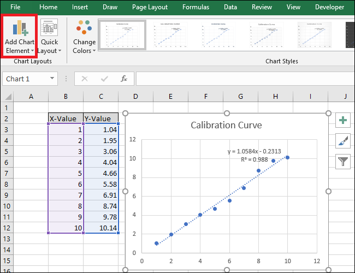This screenshot has width=355, height=273.
Task: Open the Page Layout tab
Action: click(150, 7)
